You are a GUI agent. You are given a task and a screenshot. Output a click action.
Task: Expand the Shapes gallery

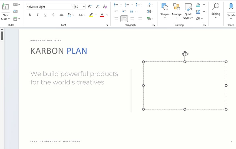coord(165,11)
